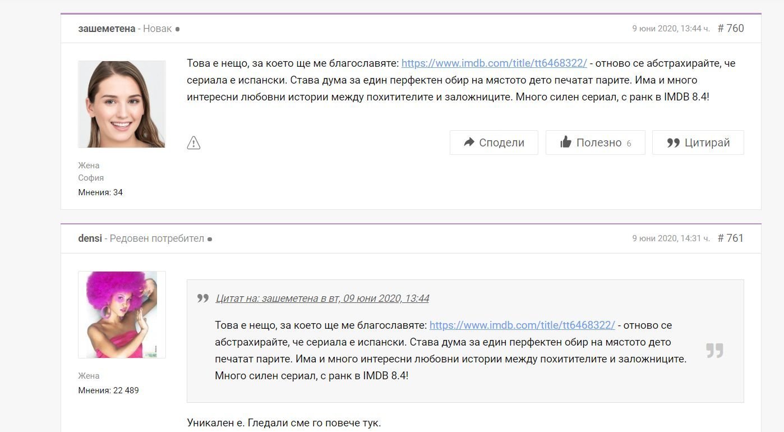Mark the post useful with Полезно

pyautogui.click(x=595, y=143)
